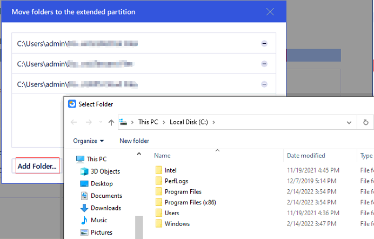Sort by Date modified column
This screenshot has height=239, width=374.
306,156
